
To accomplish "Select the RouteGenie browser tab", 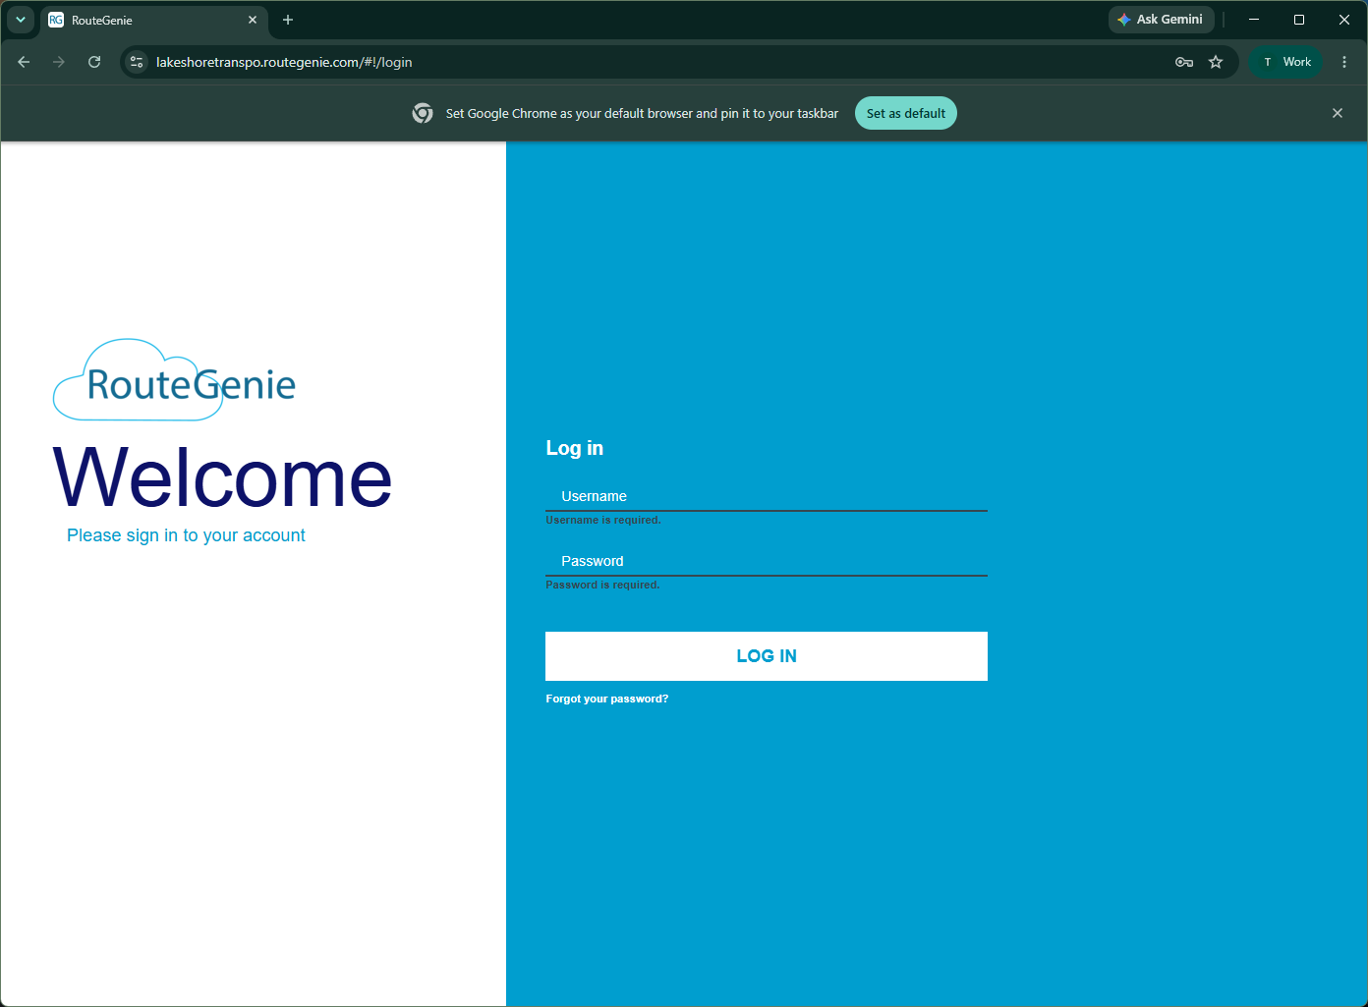I will 154,20.
